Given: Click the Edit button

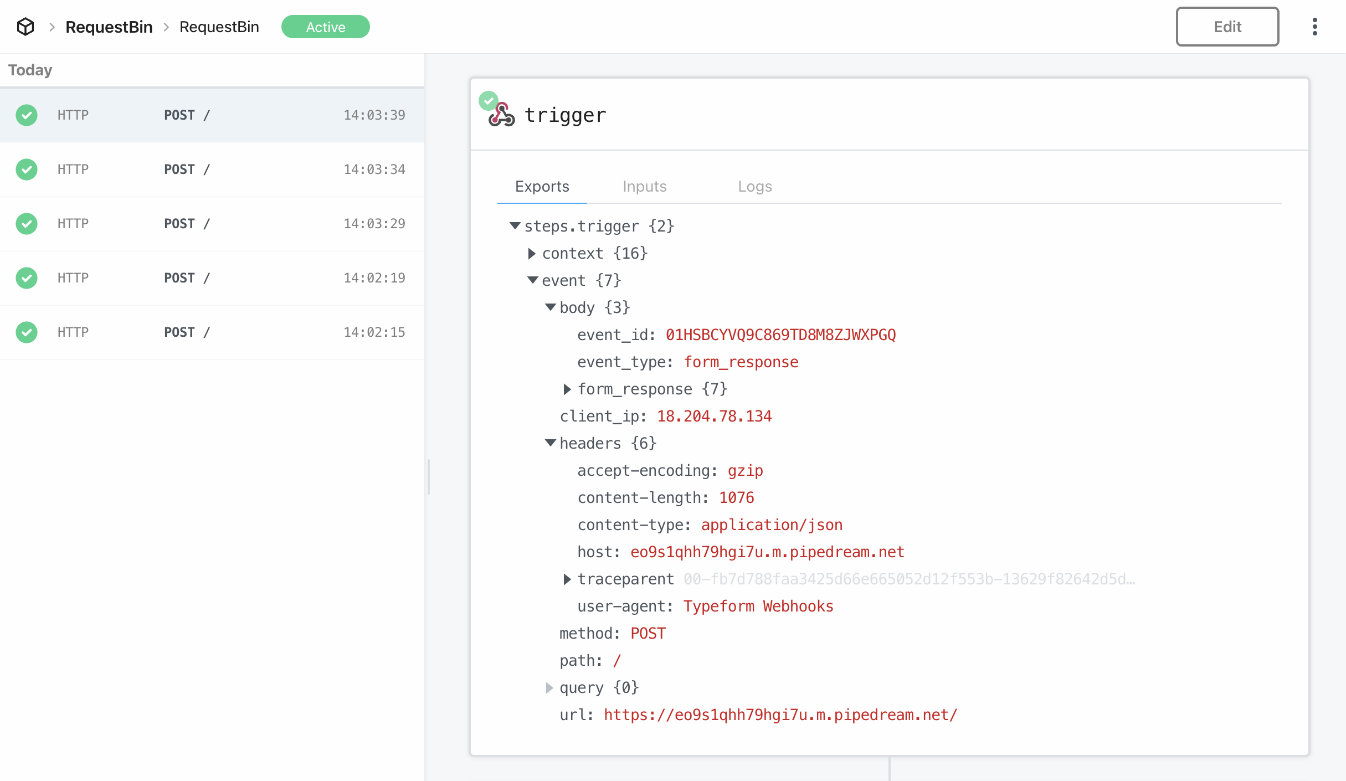Looking at the screenshot, I should click(1227, 27).
